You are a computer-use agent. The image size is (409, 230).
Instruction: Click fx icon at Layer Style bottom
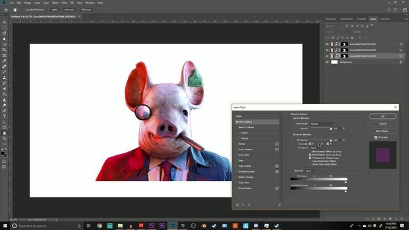coord(238,205)
